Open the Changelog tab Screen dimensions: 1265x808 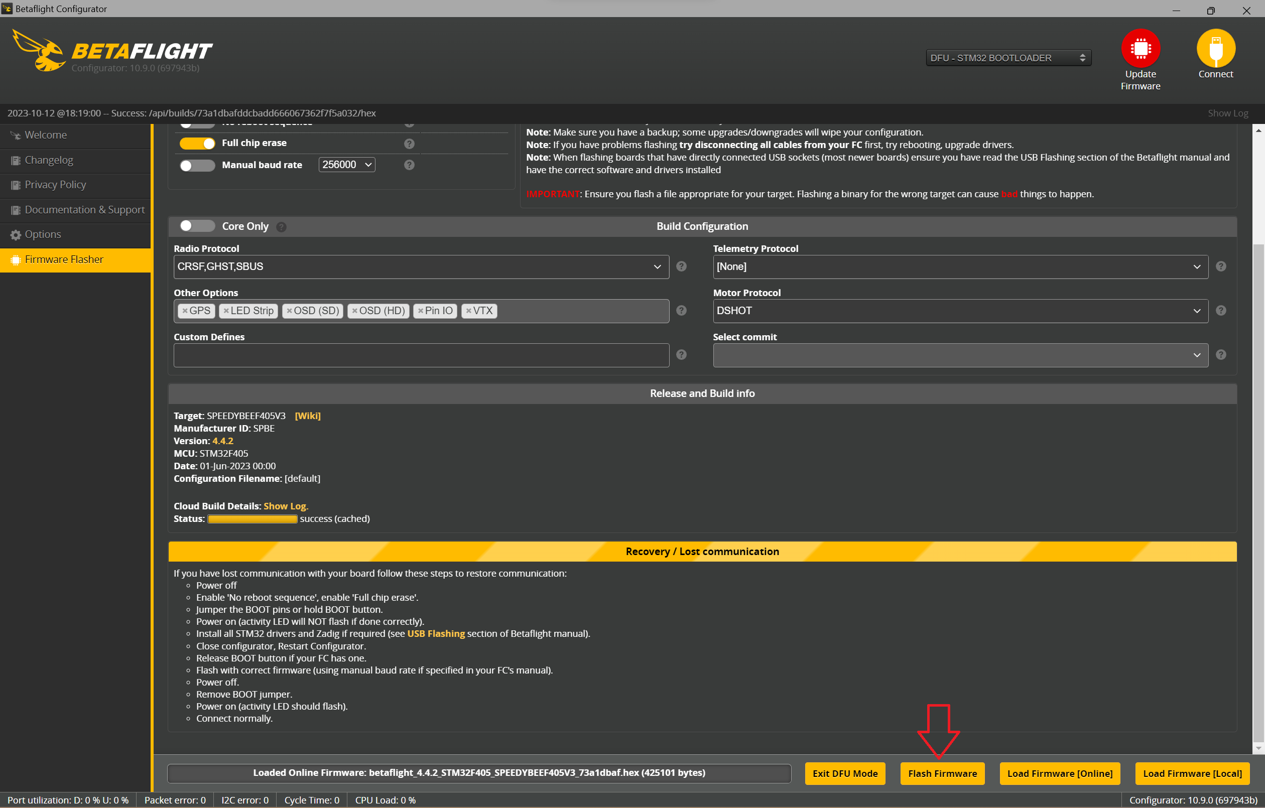(76, 160)
